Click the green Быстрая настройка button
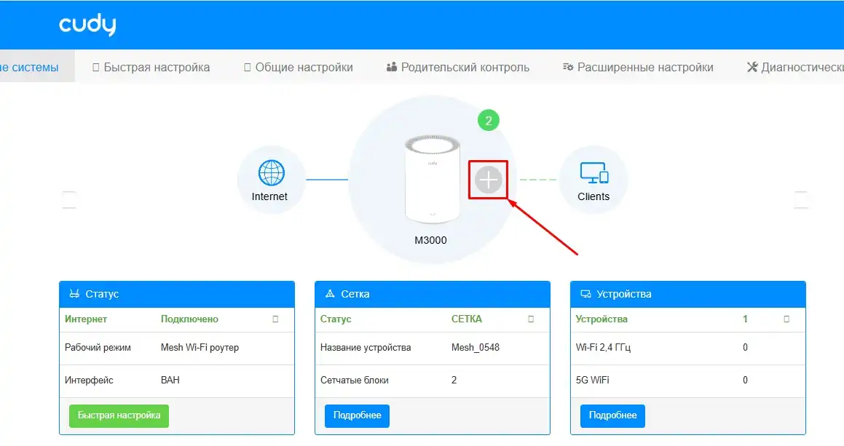The height and width of the screenshot is (446, 844). pos(119,416)
